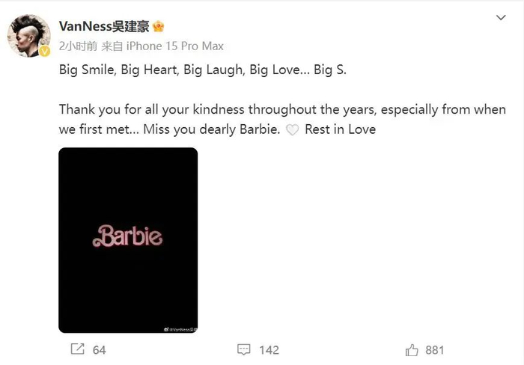This screenshot has width=524, height=365.
Task: Open comments via the speech bubble icon
Action: 243,349
